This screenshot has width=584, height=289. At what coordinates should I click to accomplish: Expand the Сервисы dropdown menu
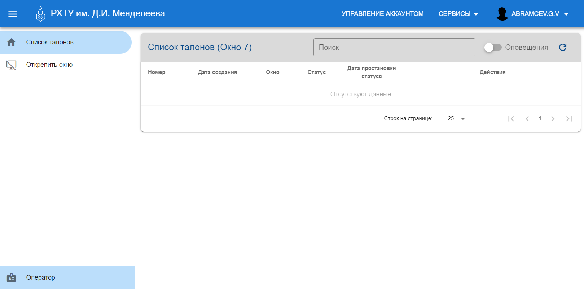tap(458, 14)
